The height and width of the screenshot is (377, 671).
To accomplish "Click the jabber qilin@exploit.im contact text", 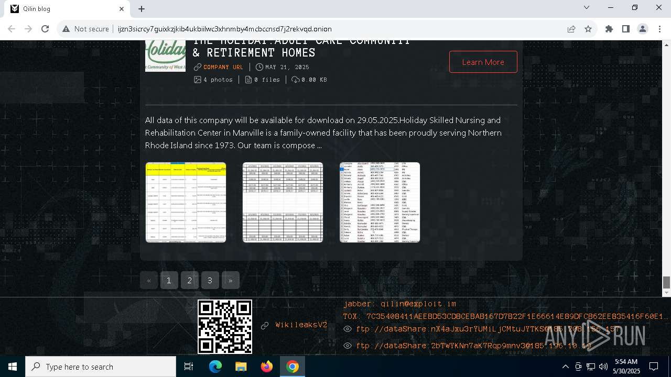I will 399,304.
